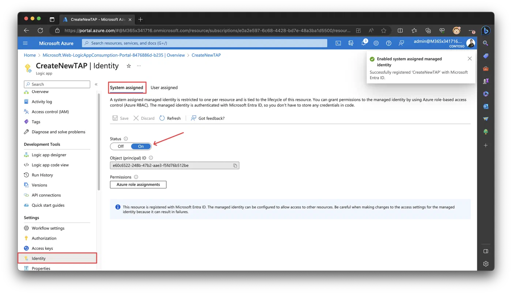
Task: Click the left menu scrollbar
Action: 99,142
